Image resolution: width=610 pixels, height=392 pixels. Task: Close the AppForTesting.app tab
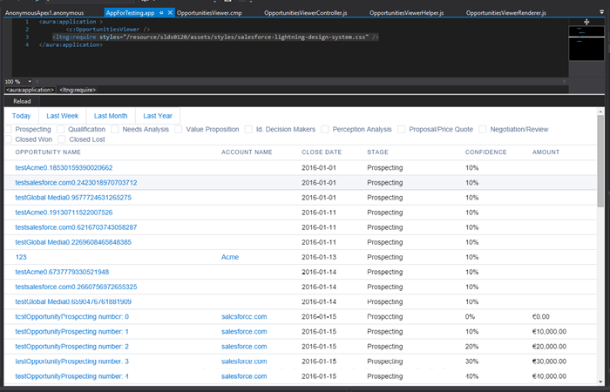click(170, 13)
